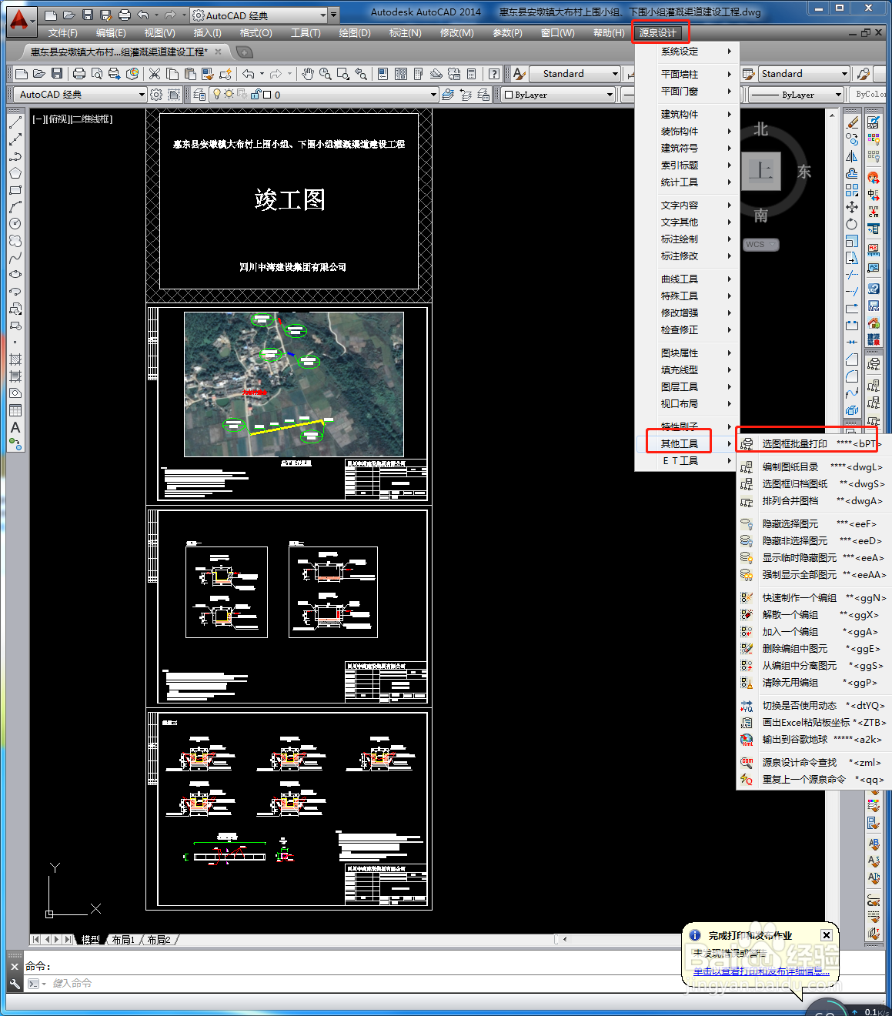Select the Multiline Text A tool
The height and width of the screenshot is (1016, 892).
15,427
